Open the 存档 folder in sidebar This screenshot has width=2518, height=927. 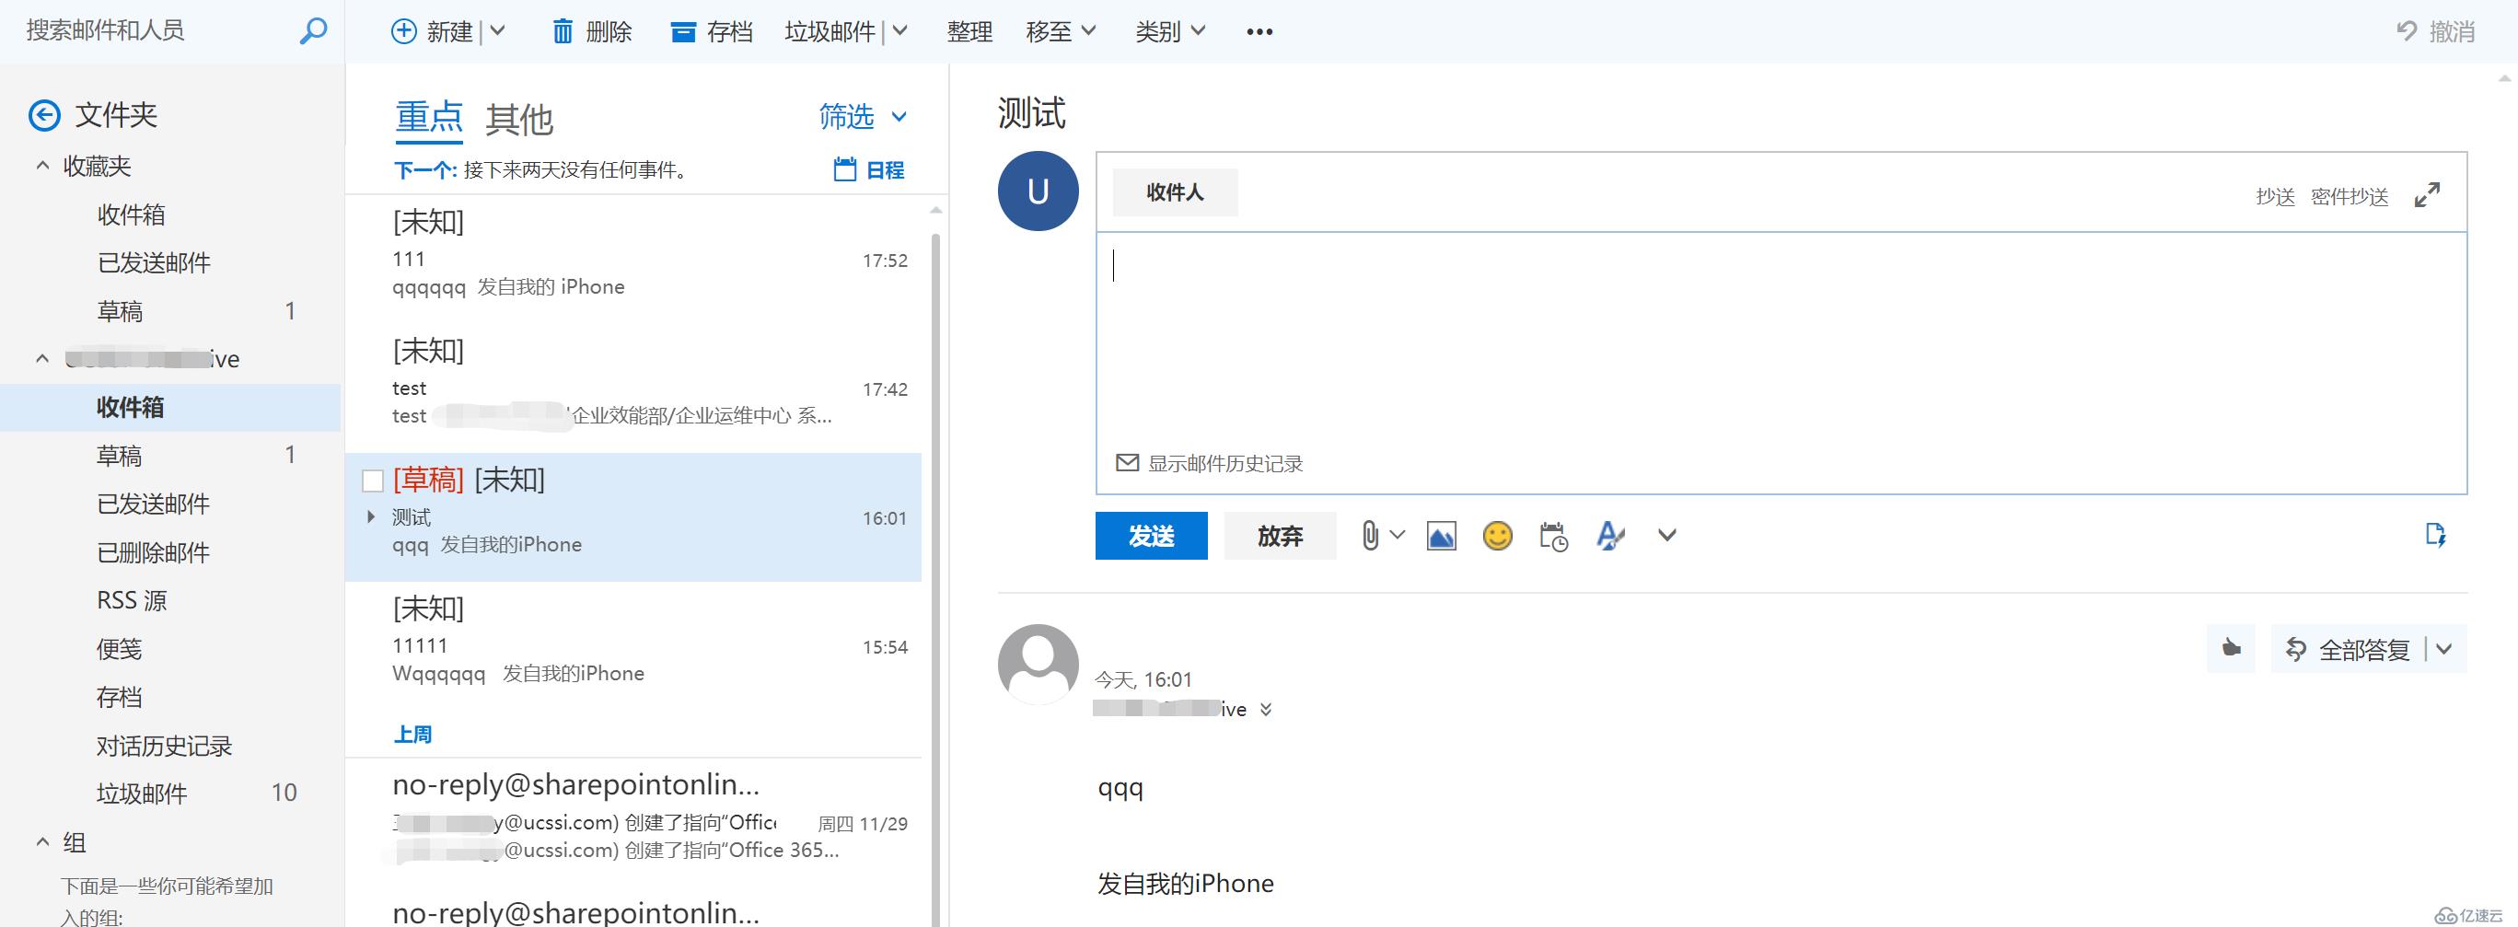click(120, 697)
